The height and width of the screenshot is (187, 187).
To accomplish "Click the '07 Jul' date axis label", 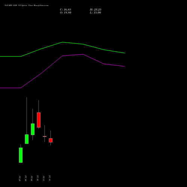I will click(20, 178).
